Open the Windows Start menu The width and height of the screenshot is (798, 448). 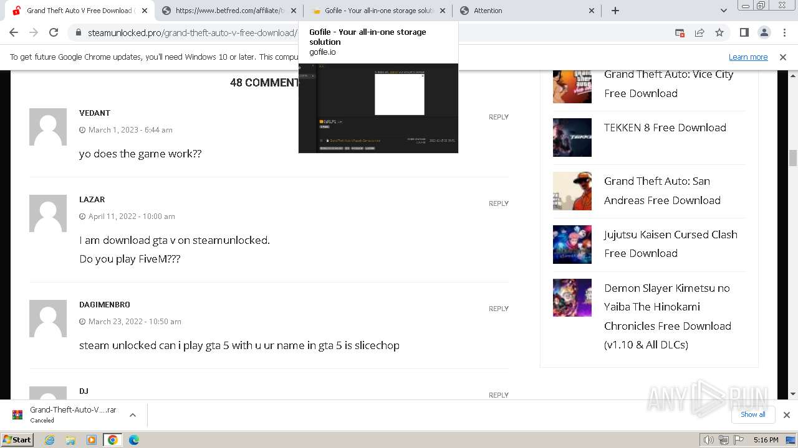pos(17,440)
